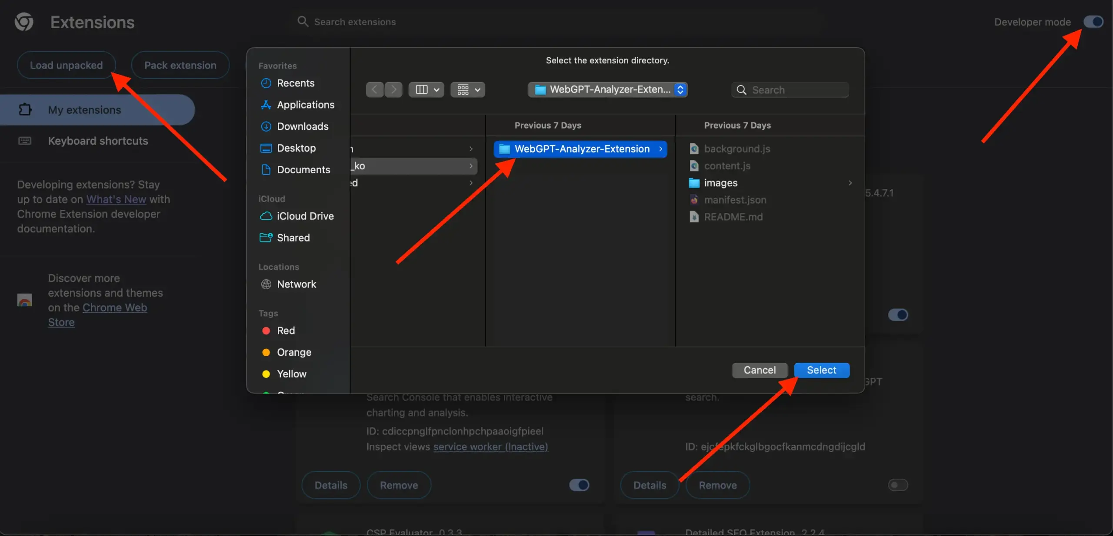Viewport: 1113px width, 536px height.
Task: Click the images folder icon
Action: (694, 183)
